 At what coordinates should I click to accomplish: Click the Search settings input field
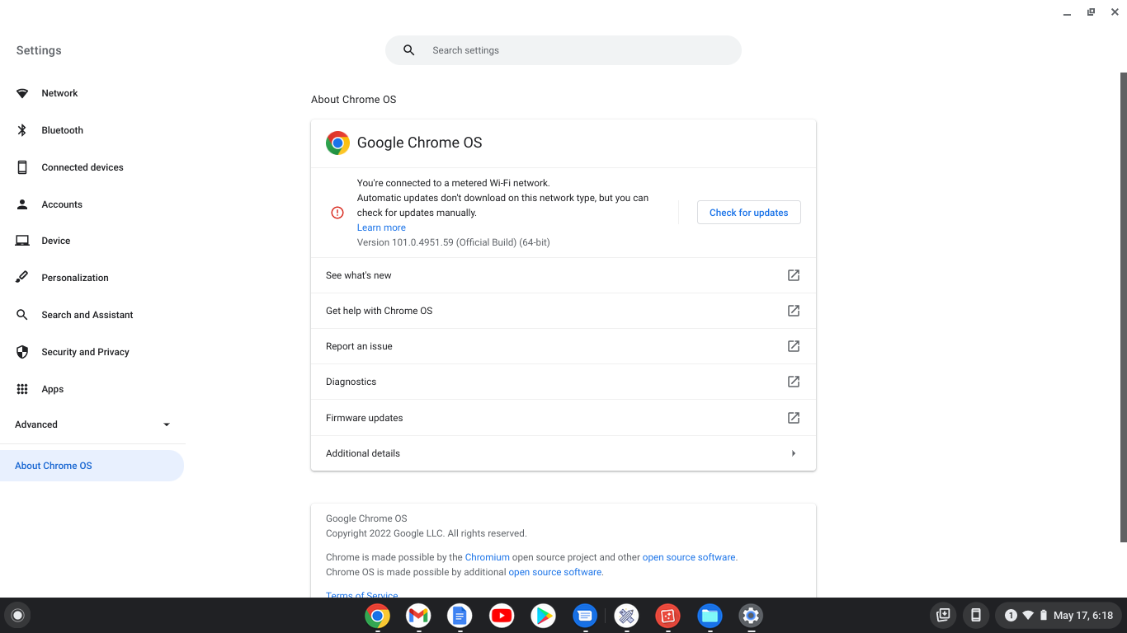click(x=563, y=50)
